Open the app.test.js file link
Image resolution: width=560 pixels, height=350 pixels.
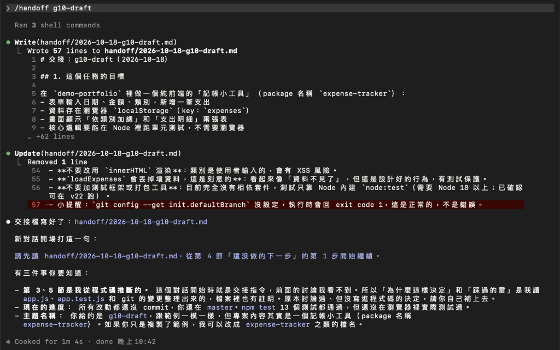coord(81,299)
